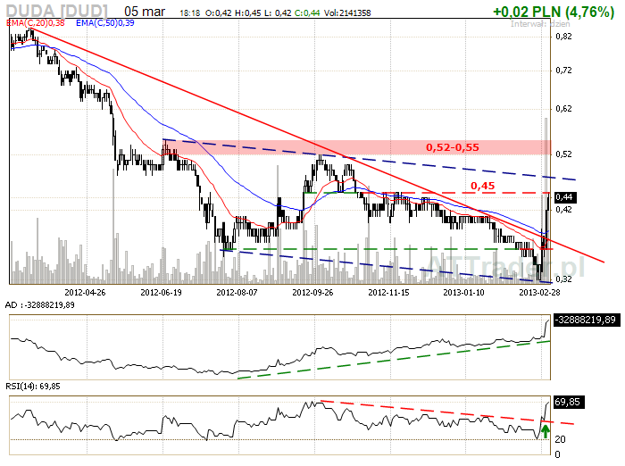Click the green up arrow in RSI panel
The width and height of the screenshot is (625, 466).
546,431
